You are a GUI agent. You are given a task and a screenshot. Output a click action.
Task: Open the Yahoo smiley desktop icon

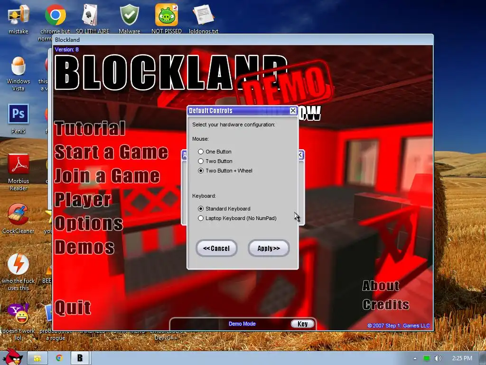19,322
